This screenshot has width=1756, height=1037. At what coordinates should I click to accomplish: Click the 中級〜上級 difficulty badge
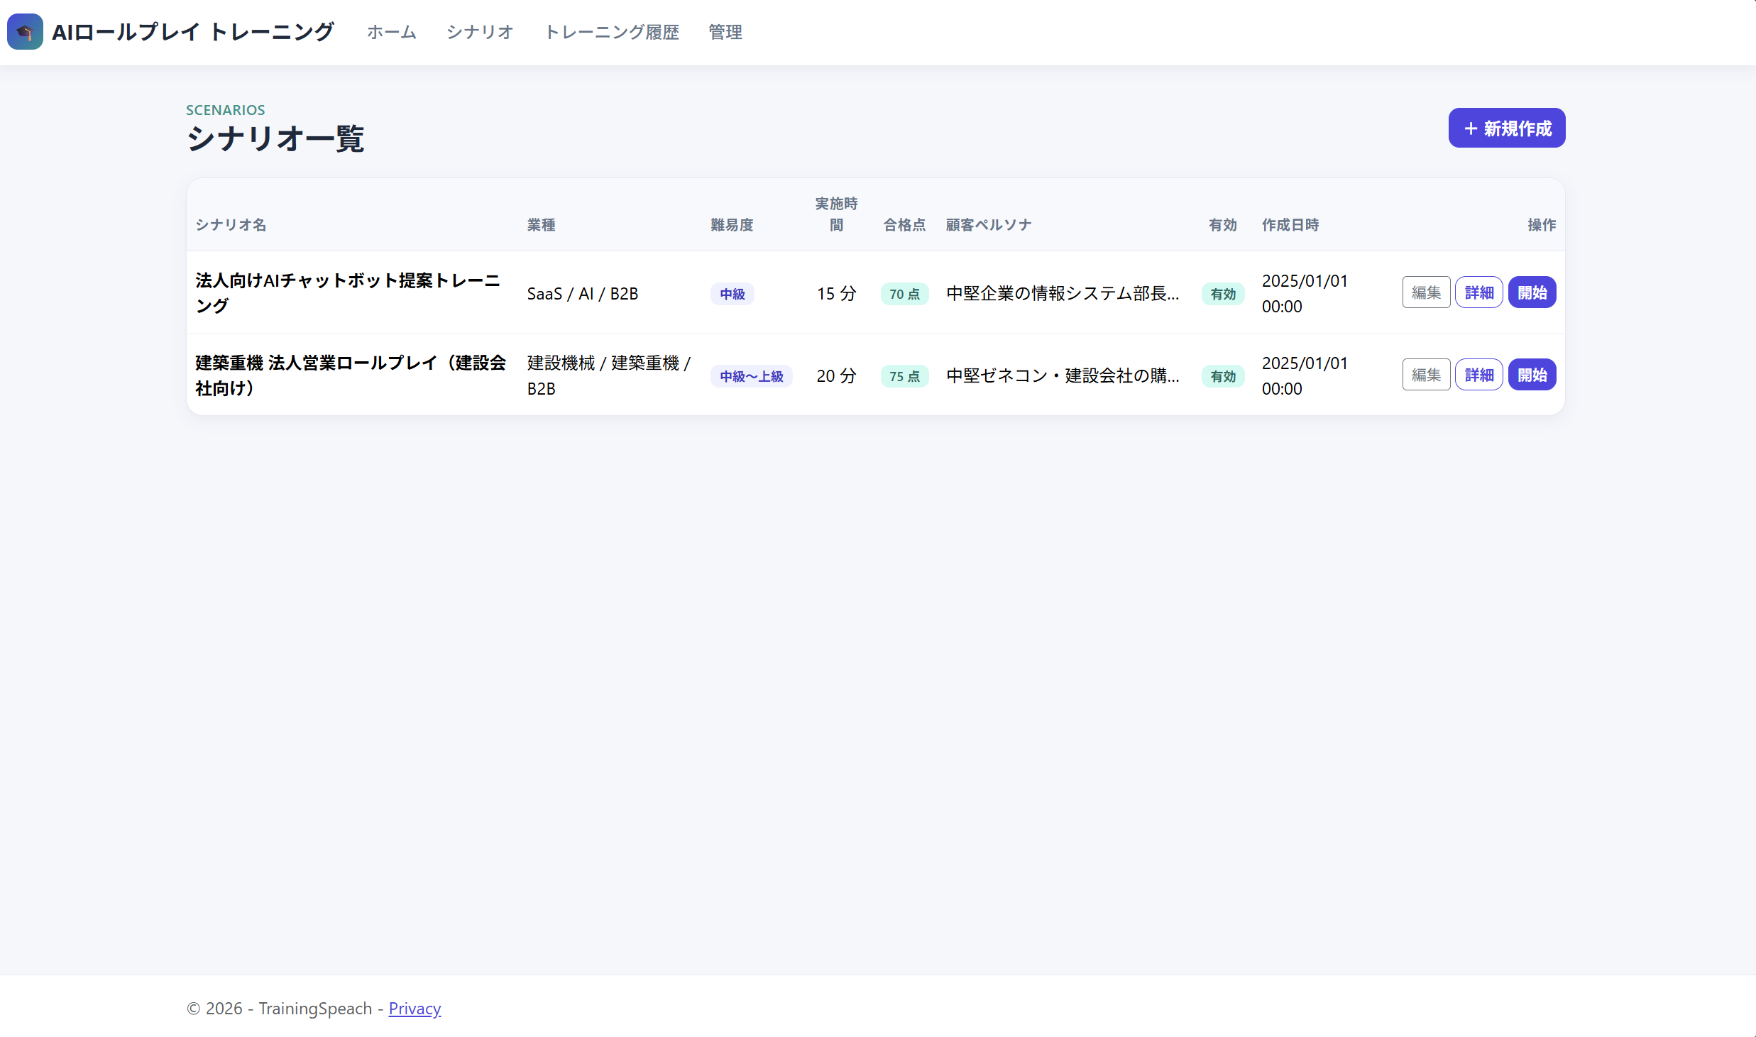[752, 376]
